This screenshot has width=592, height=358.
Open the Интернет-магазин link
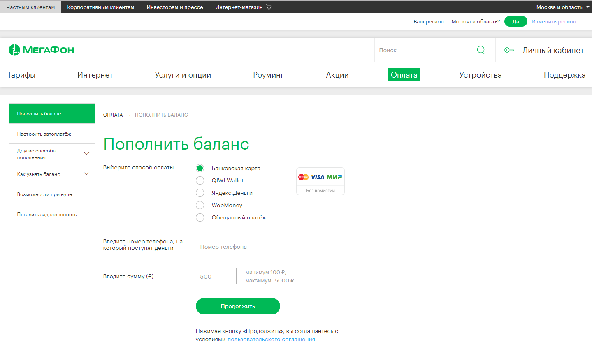click(239, 7)
